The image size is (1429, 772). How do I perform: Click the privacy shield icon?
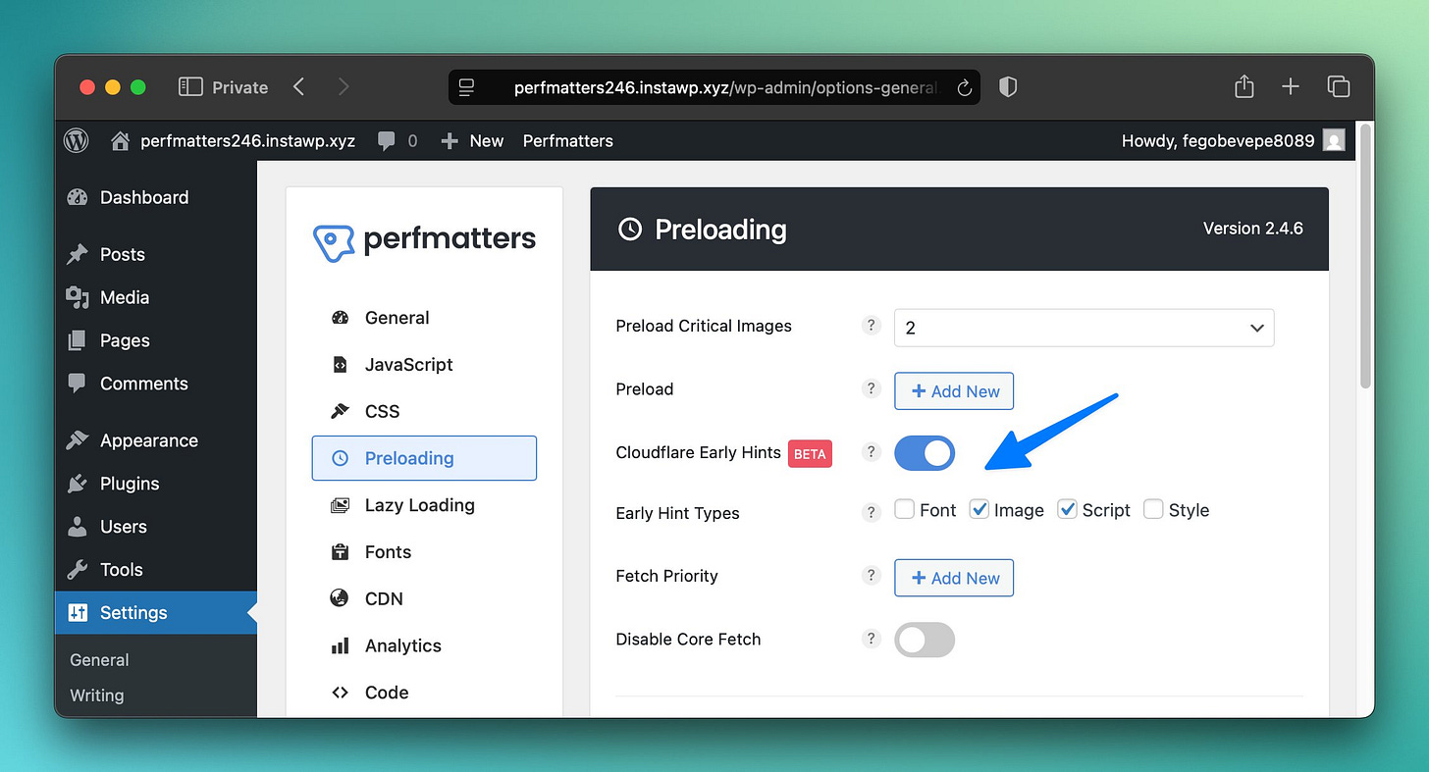pyautogui.click(x=1007, y=87)
